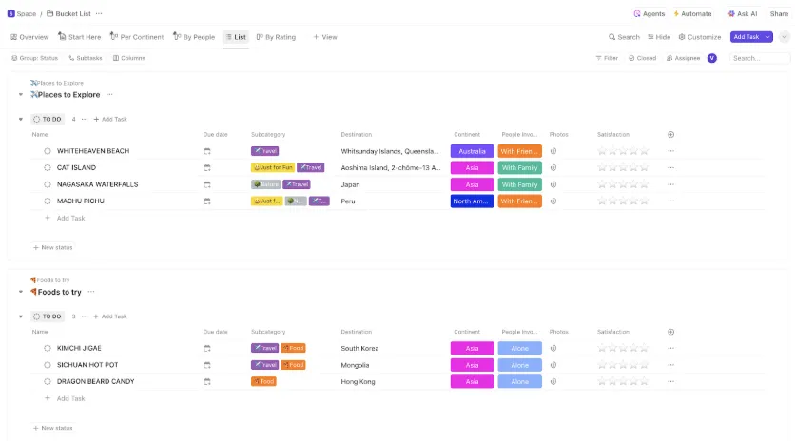The height and width of the screenshot is (441, 795).
Task: Toggle status circle of NAGASAKA WATERFALLS
Action: coord(48,184)
